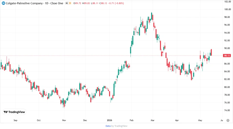Click the Oct label on time axis
The width and height of the screenshot is (233, 129).
[x=39, y=120]
